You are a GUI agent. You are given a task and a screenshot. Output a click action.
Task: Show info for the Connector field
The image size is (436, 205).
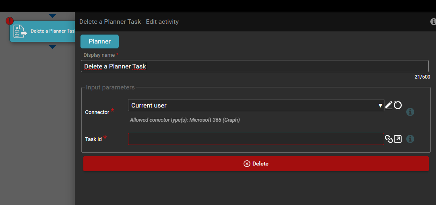pos(410,112)
